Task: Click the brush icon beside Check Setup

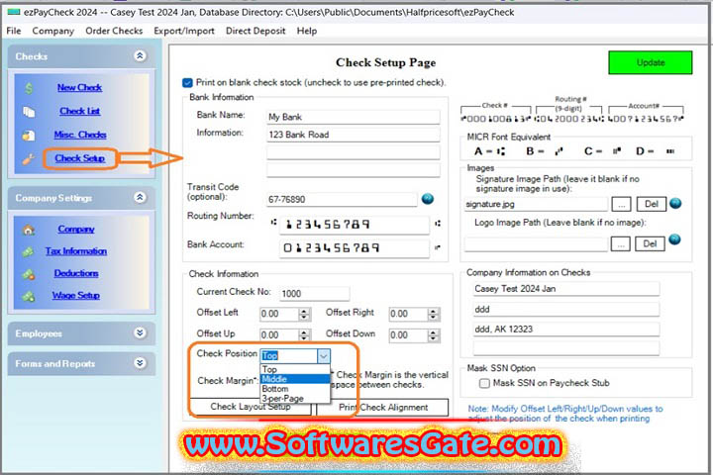Action: tap(28, 159)
